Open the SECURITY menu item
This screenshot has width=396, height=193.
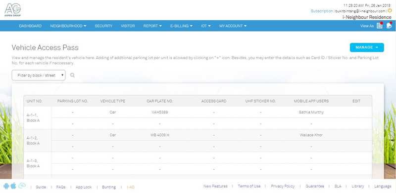(103, 26)
